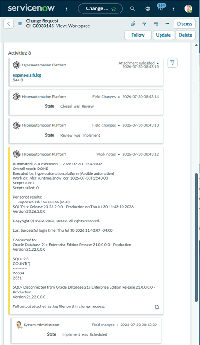Click 'Implement was Scheduled' state change

[x=85, y=334]
